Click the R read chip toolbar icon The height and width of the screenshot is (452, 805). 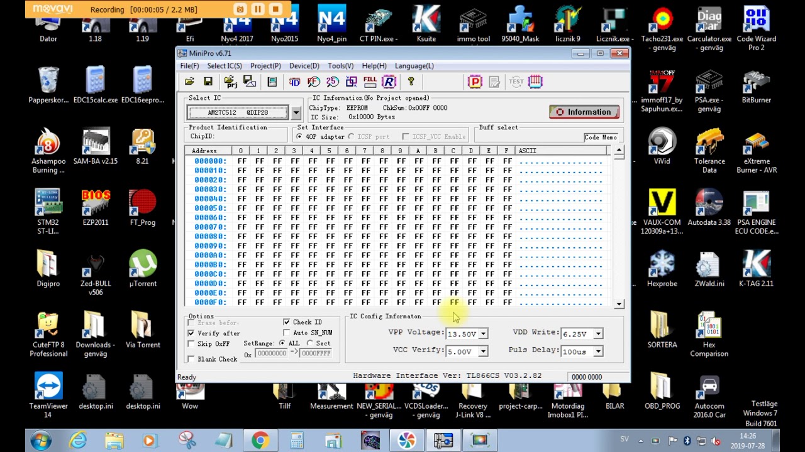pyautogui.click(x=389, y=82)
